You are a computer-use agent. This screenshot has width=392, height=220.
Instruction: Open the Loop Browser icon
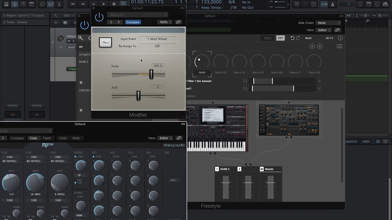coord(378,4)
